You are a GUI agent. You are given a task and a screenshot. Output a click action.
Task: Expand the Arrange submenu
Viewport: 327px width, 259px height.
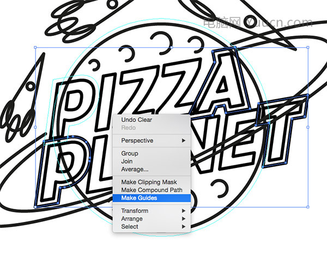(152, 219)
